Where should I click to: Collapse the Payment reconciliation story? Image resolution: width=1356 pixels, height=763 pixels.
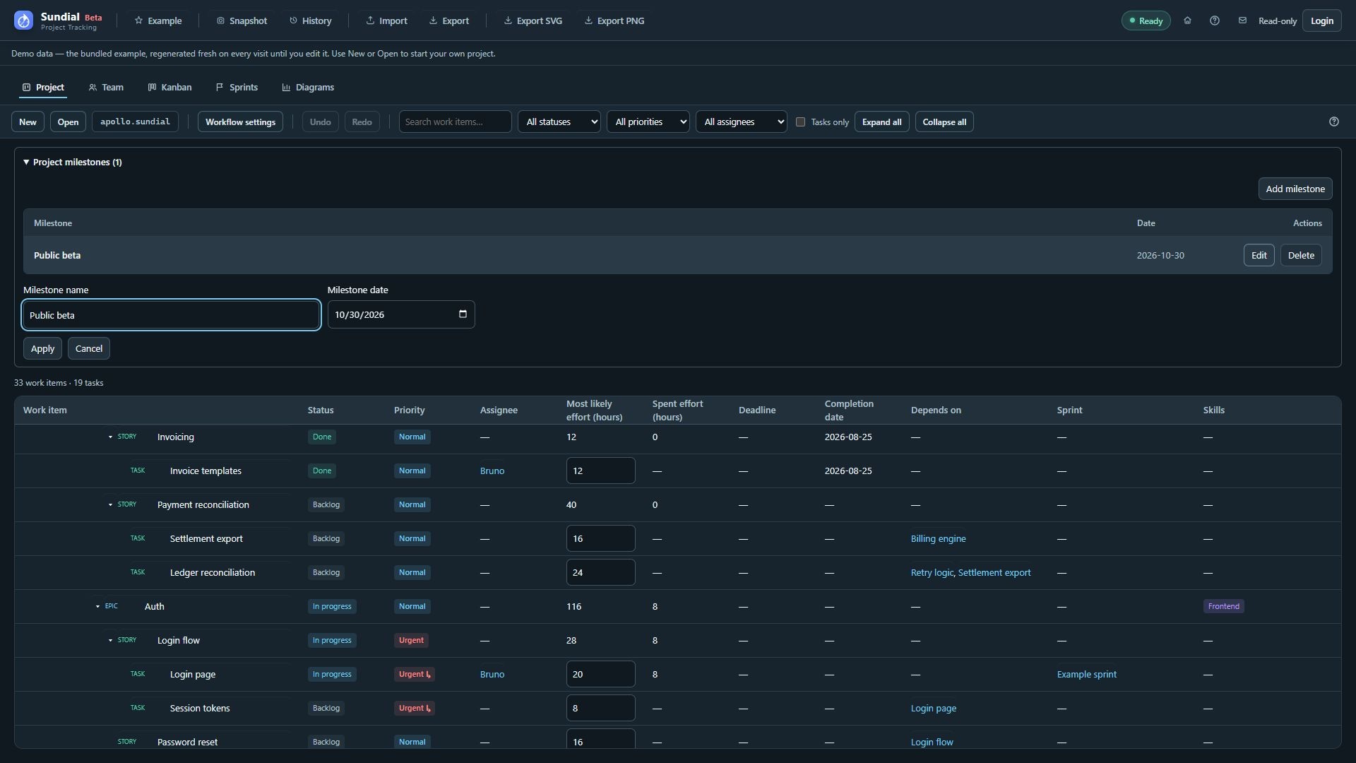(110, 505)
